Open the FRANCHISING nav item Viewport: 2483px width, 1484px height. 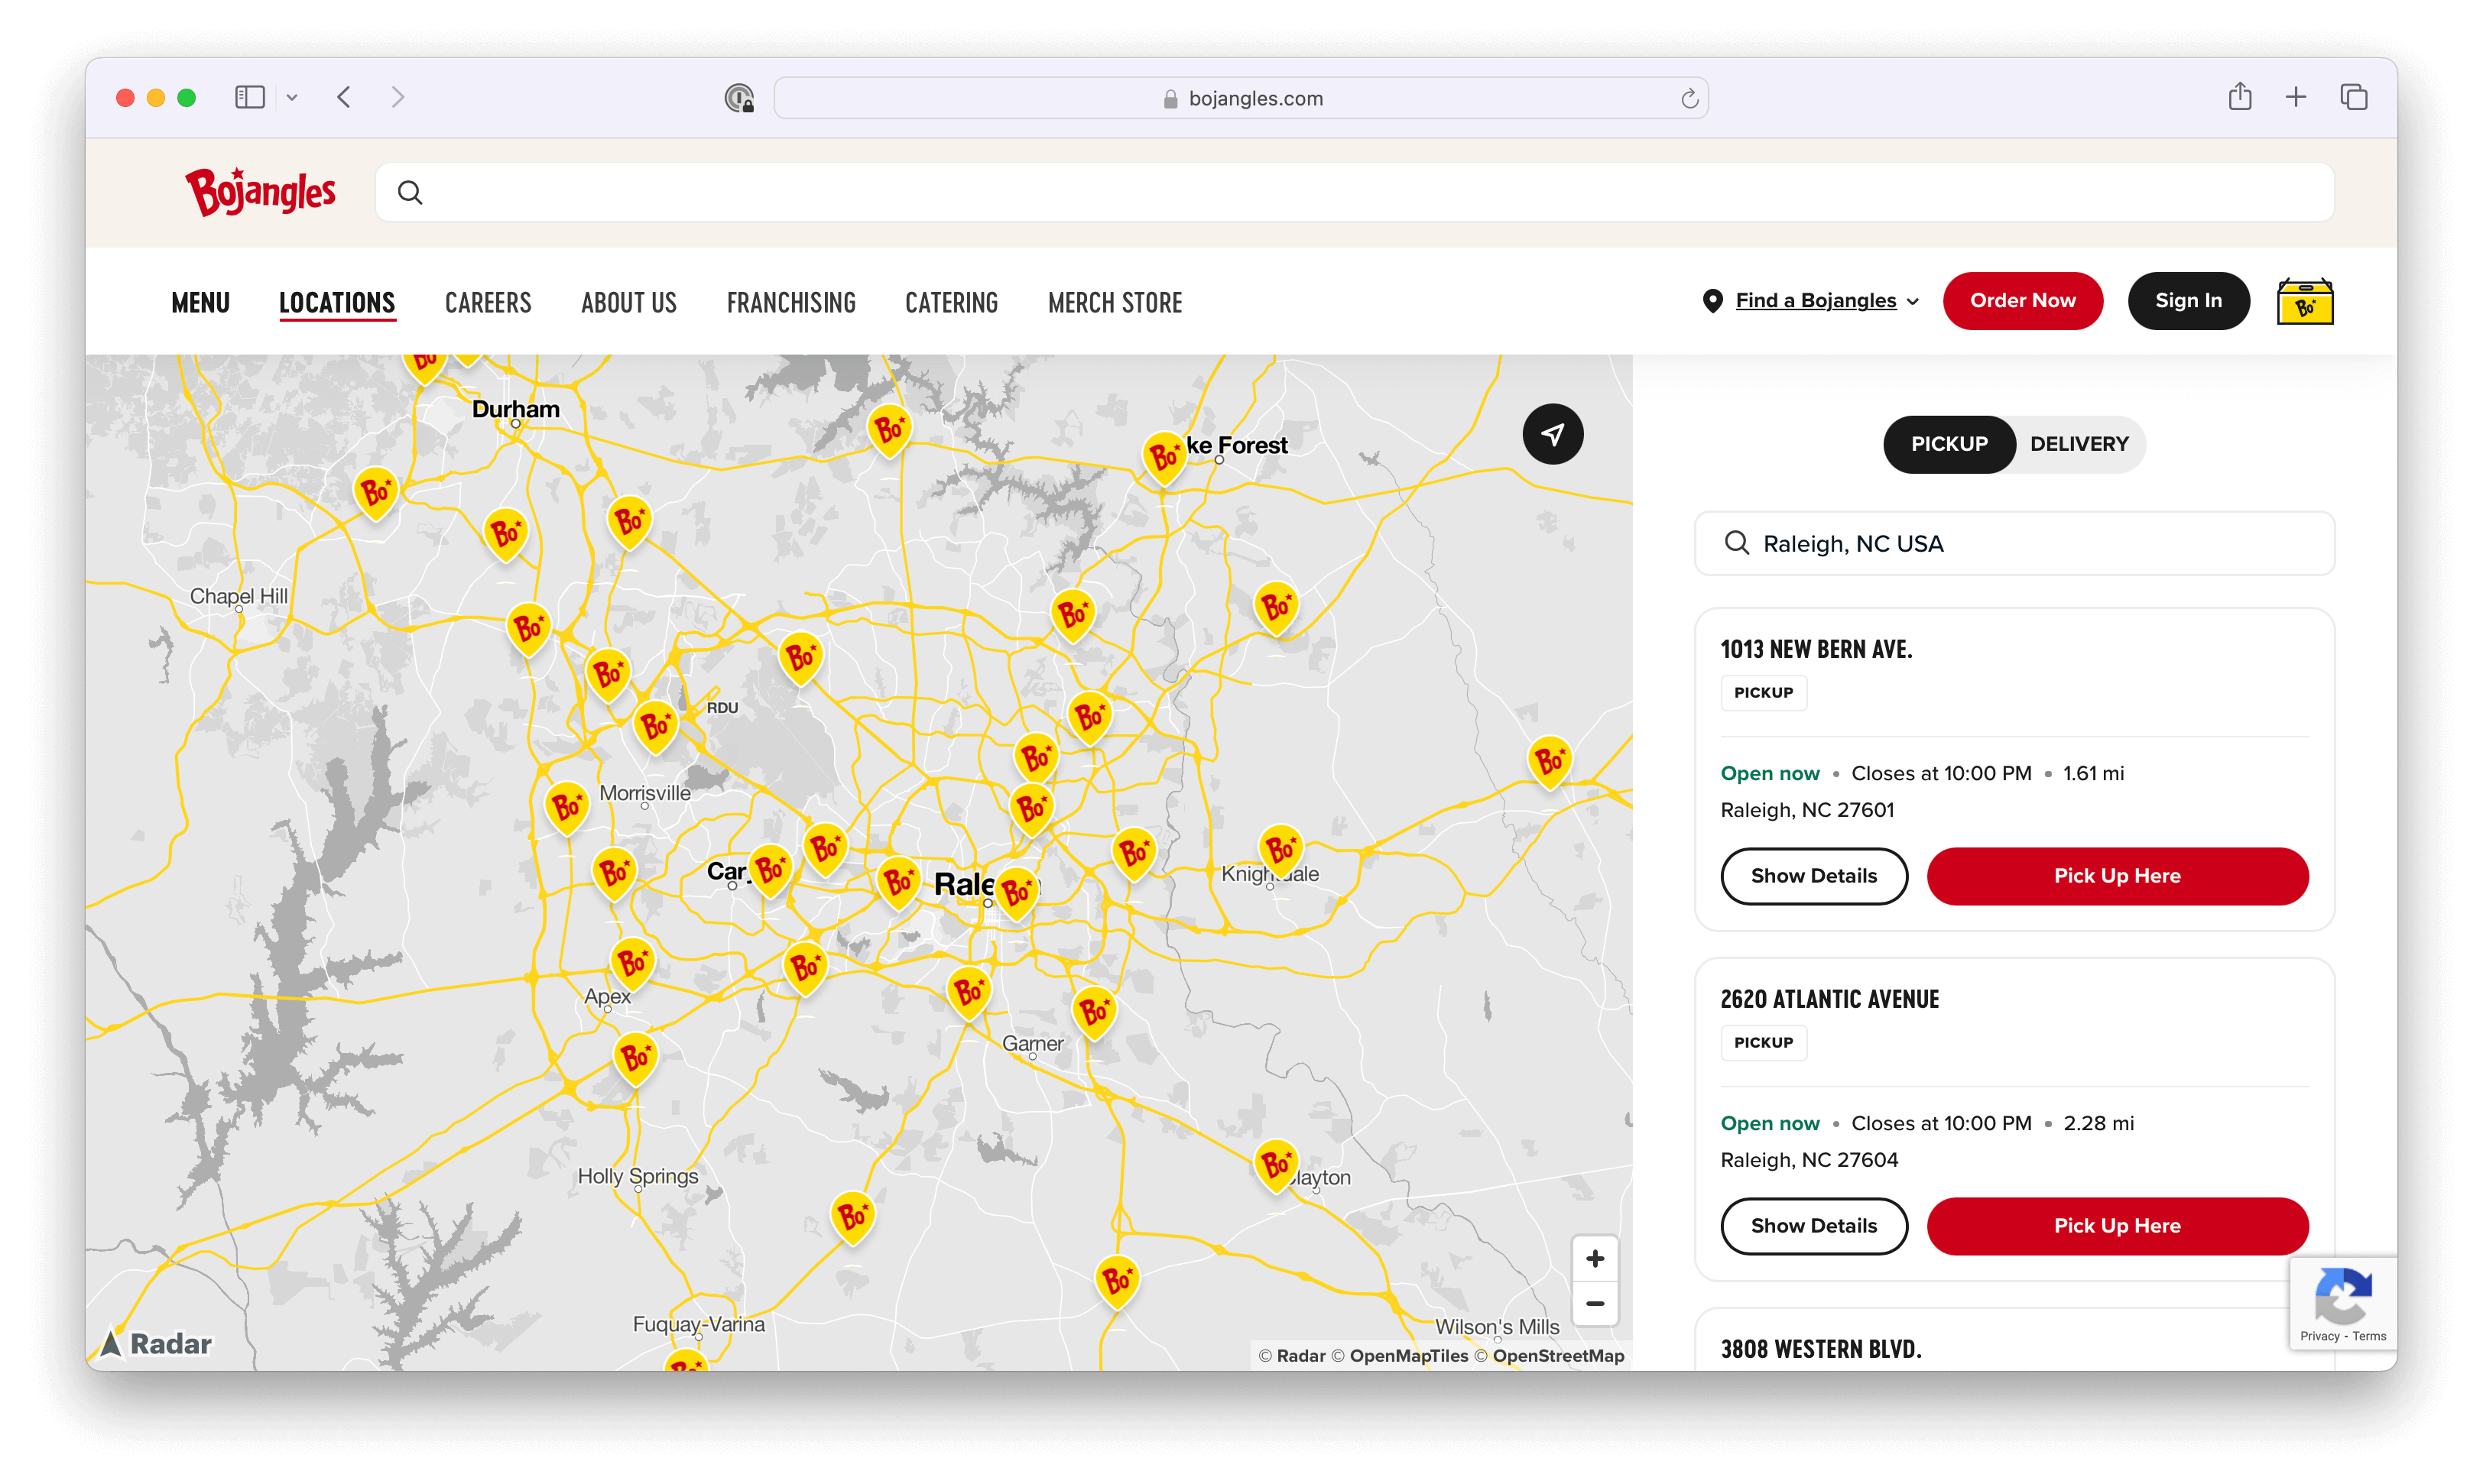tap(791, 302)
